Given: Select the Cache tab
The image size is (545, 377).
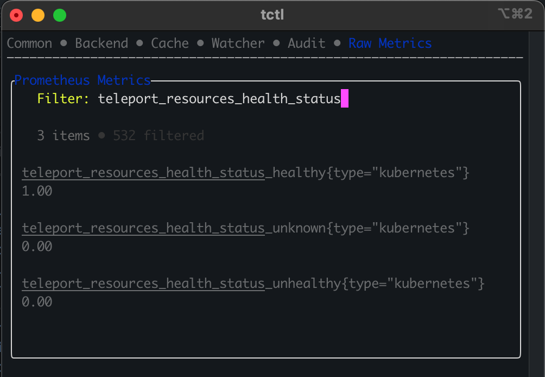Looking at the screenshot, I should click(x=170, y=43).
